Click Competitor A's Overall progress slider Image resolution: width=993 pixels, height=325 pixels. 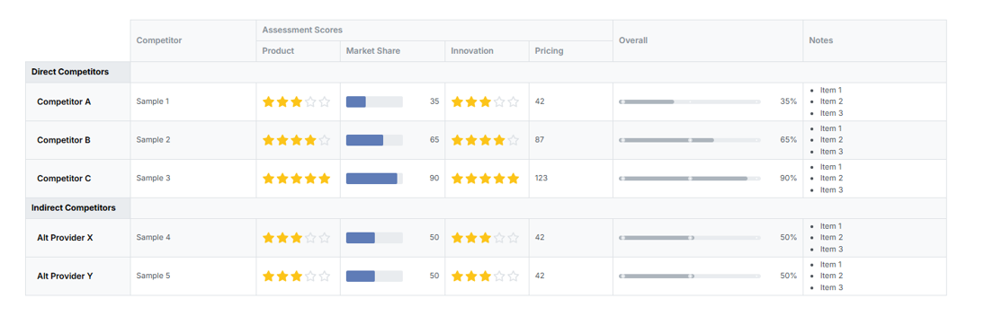[690, 101]
